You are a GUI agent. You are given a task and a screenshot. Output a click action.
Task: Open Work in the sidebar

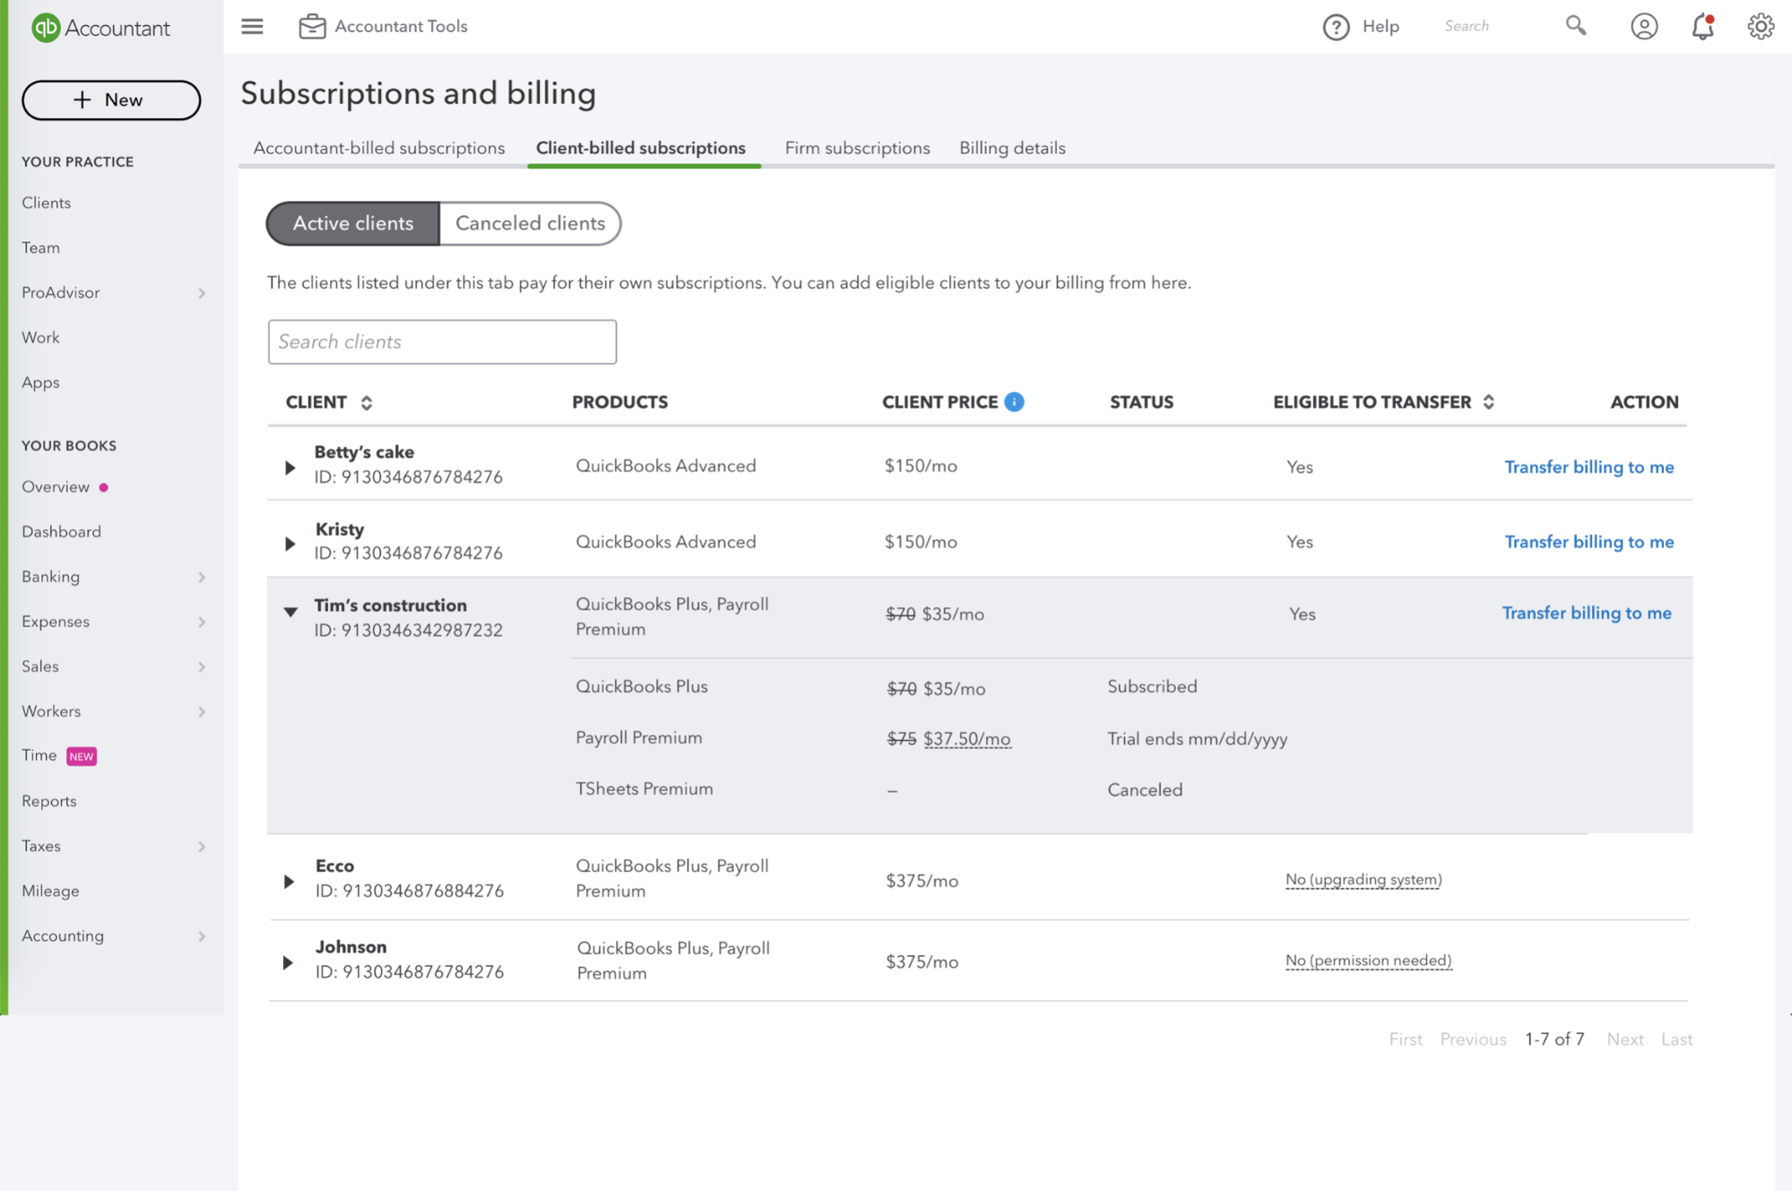pos(40,337)
